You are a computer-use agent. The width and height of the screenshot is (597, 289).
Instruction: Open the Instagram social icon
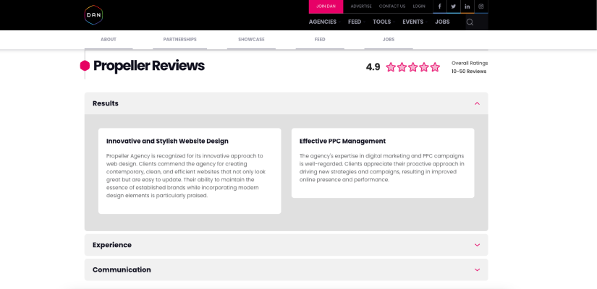coord(481,7)
